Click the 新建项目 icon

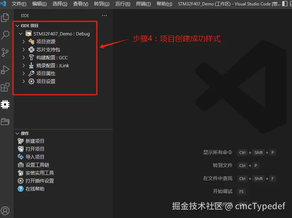click(x=21, y=141)
